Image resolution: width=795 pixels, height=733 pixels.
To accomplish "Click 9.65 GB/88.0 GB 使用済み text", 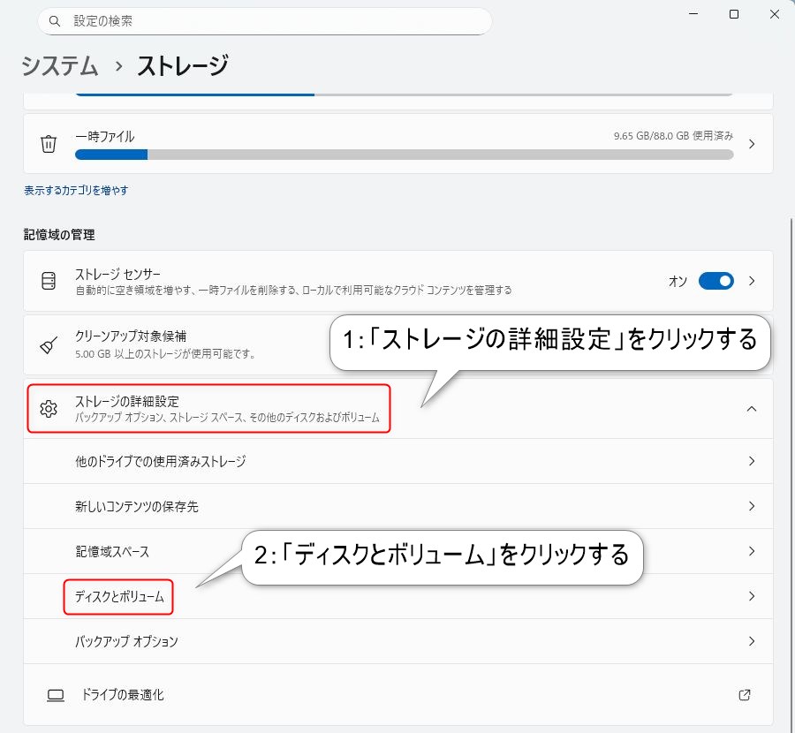I will [673, 136].
